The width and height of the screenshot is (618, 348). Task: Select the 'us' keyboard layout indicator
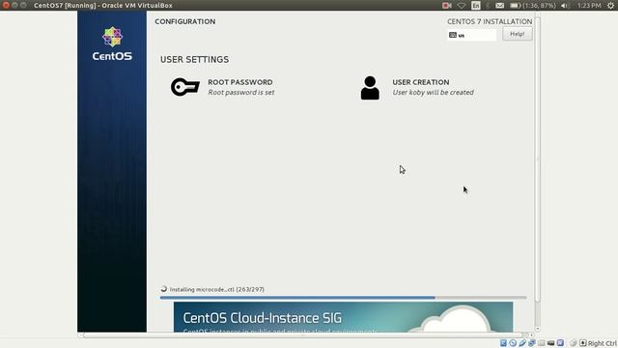(x=472, y=35)
